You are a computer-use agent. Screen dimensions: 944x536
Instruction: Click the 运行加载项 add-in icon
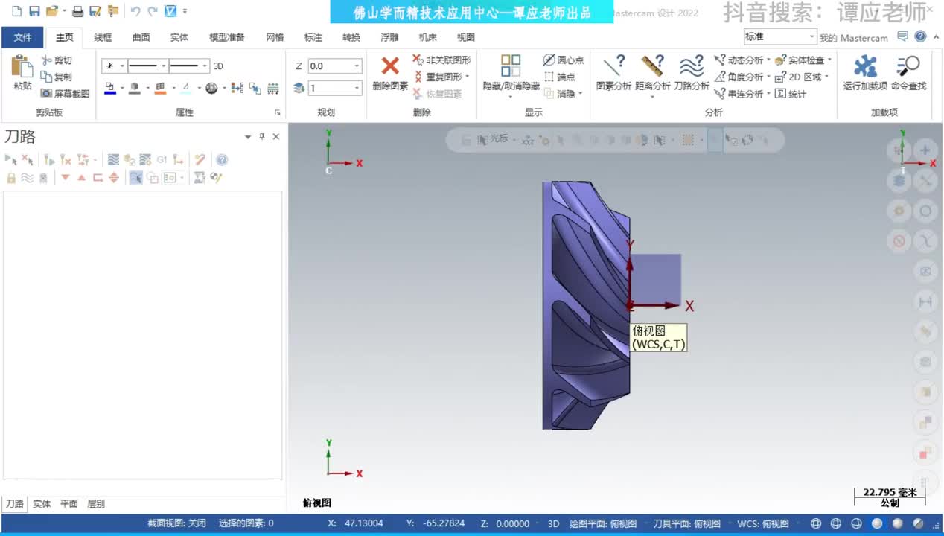point(865,66)
